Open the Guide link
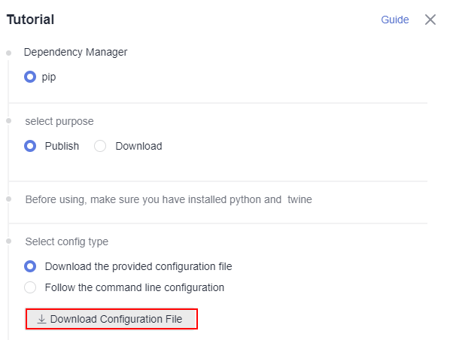 point(395,20)
